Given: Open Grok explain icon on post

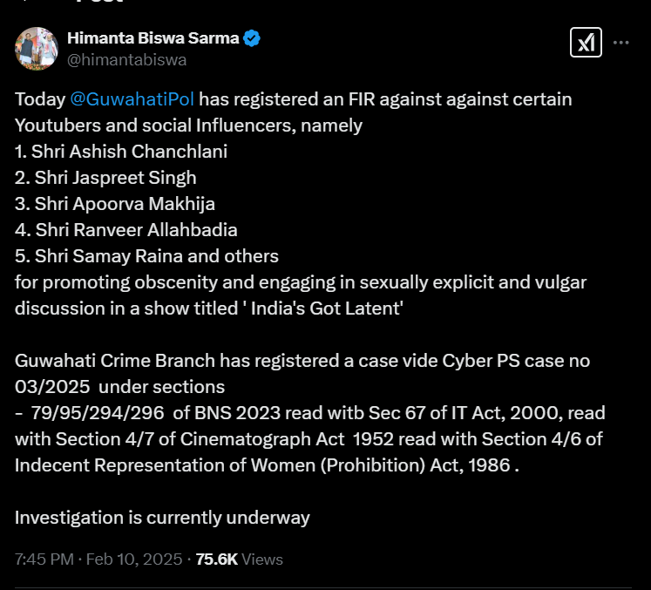Looking at the screenshot, I should click(586, 42).
